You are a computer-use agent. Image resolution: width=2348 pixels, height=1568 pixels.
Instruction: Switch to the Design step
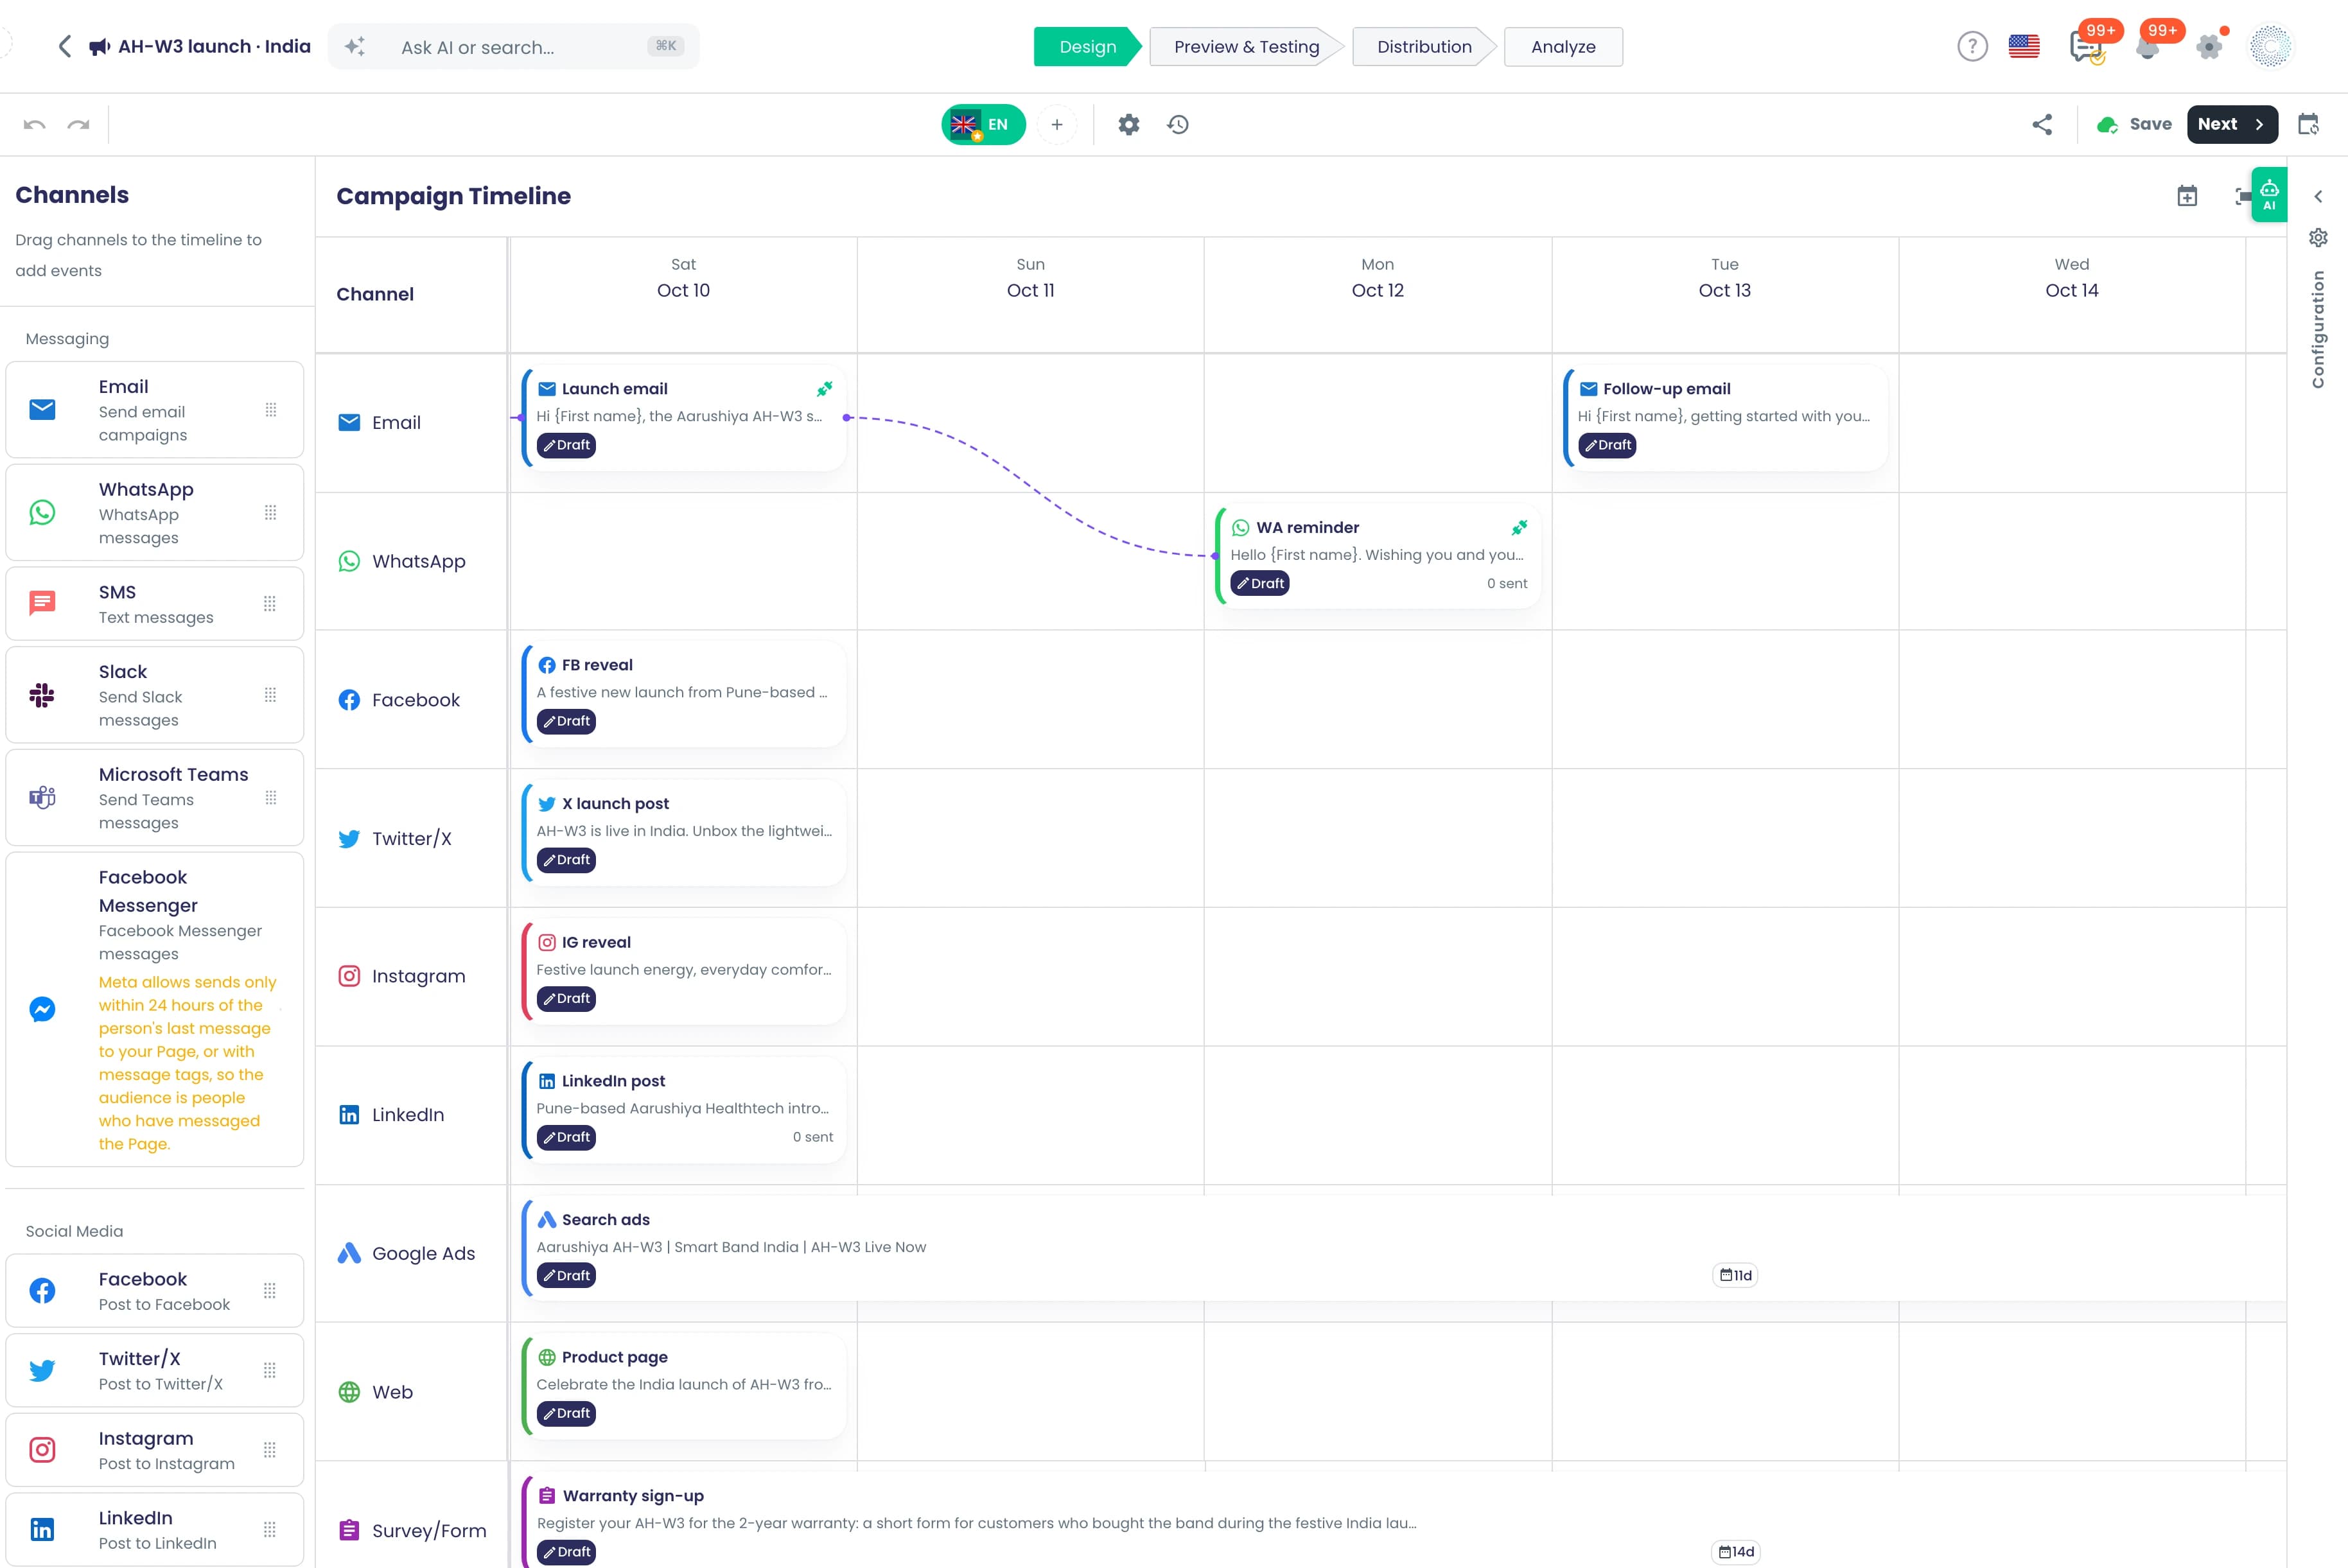[x=1087, y=47]
